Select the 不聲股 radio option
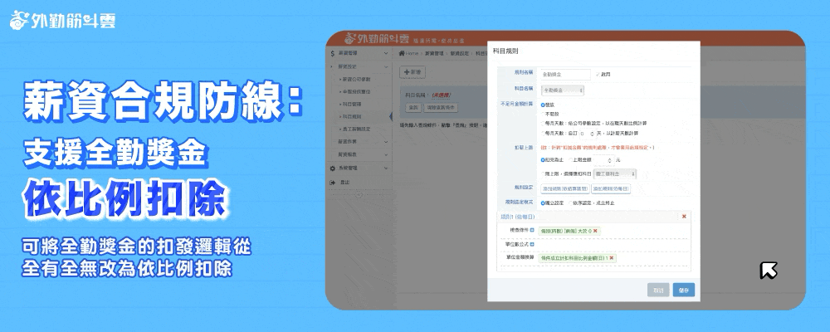Image resolution: width=830 pixels, height=332 pixels. (542, 113)
